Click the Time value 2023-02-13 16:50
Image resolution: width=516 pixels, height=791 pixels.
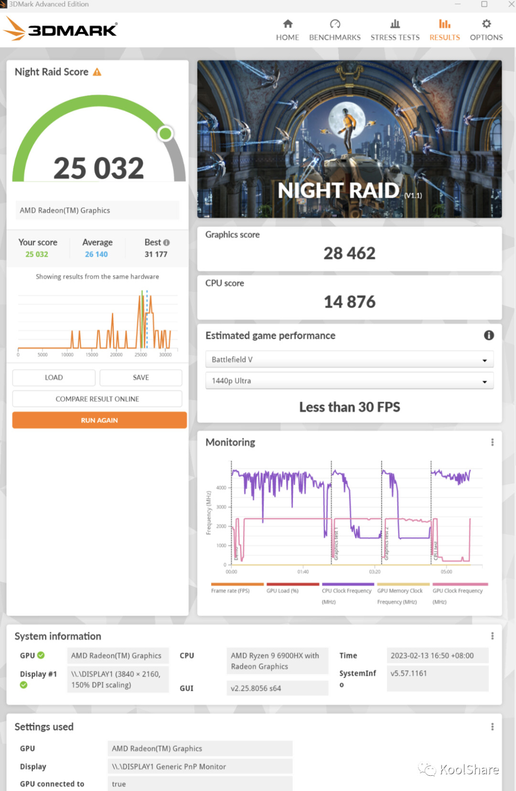click(438, 655)
